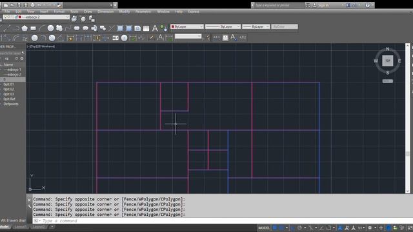Click the Name column header in layers
The height and width of the screenshot is (232, 413).
pos(8,64)
